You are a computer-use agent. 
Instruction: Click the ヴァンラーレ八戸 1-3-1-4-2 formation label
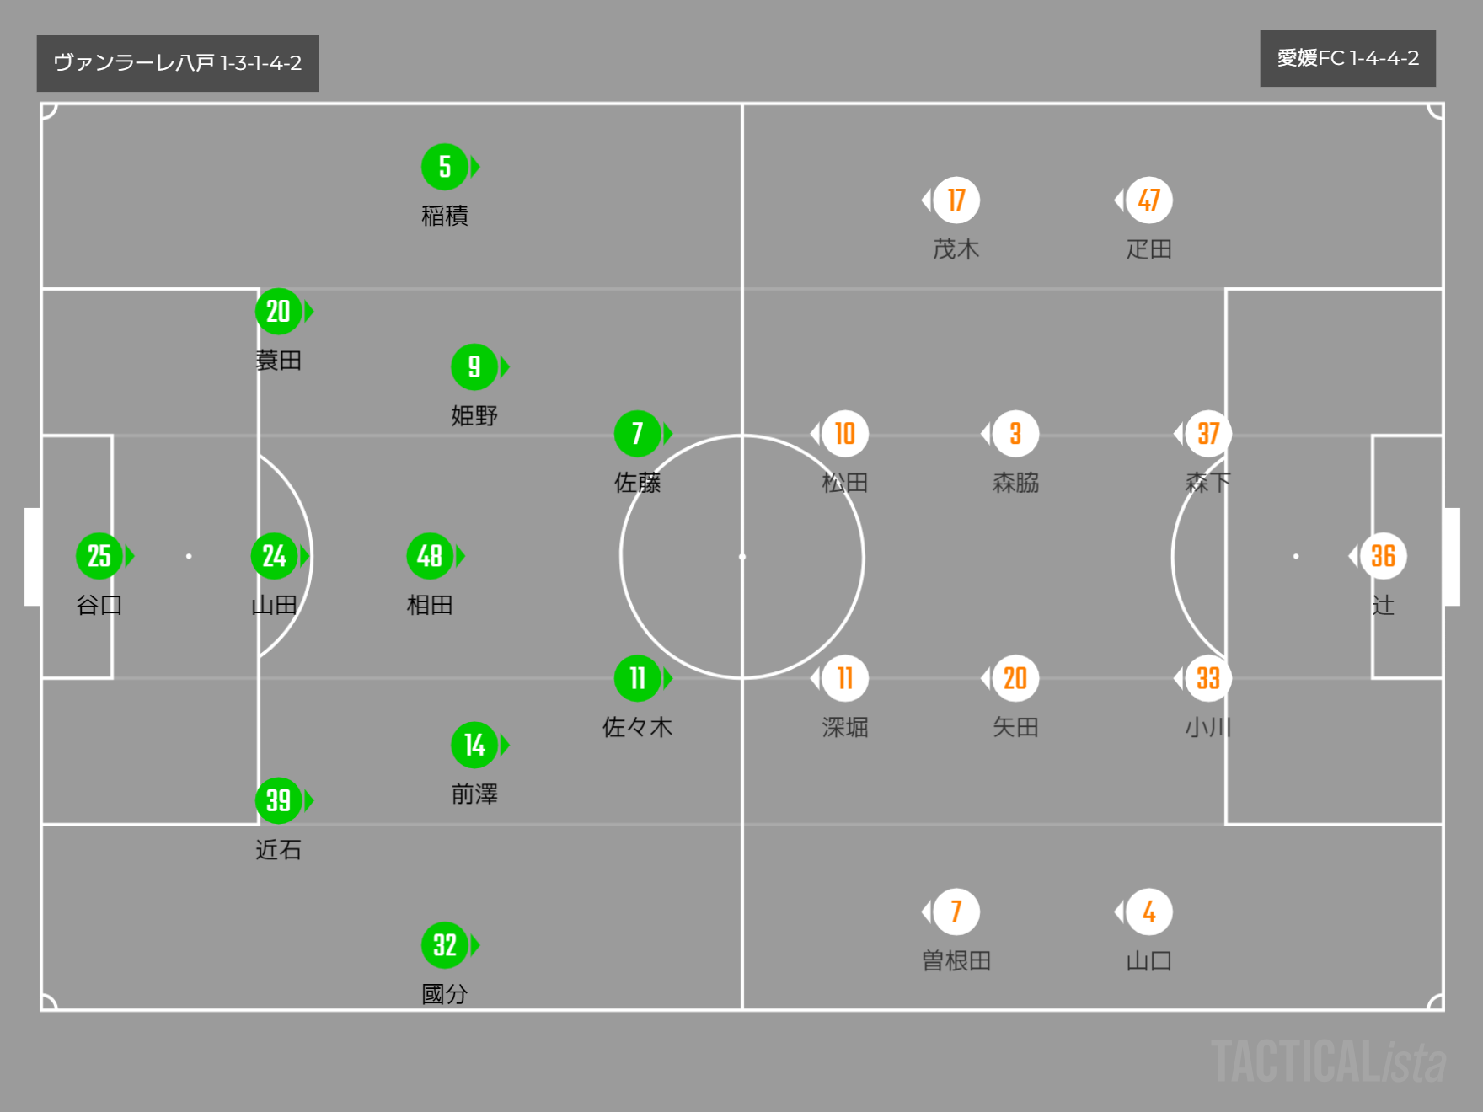pos(178,63)
